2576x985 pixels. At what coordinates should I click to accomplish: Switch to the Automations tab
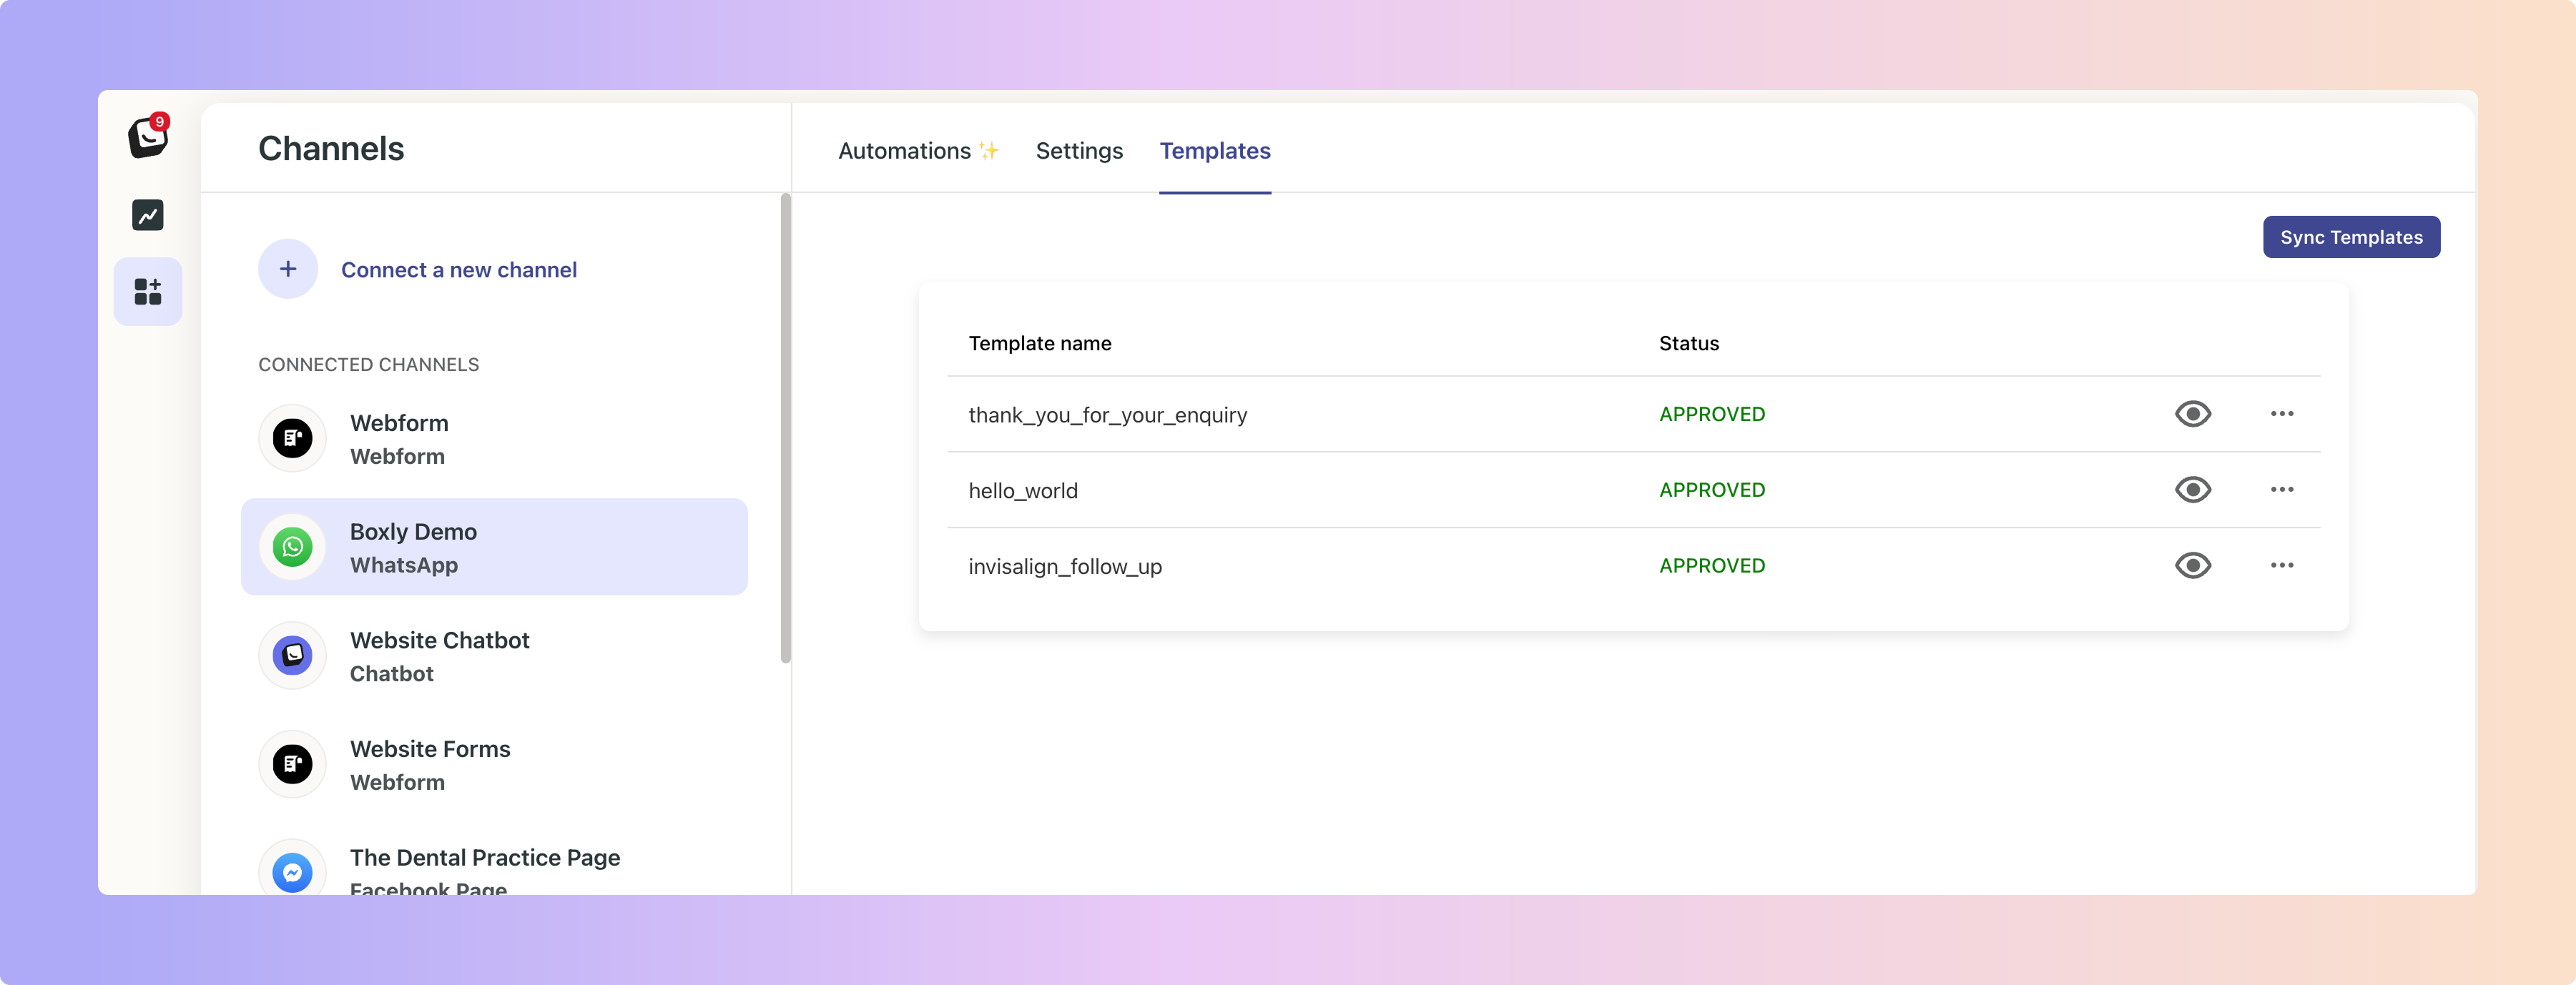pyautogui.click(x=904, y=151)
